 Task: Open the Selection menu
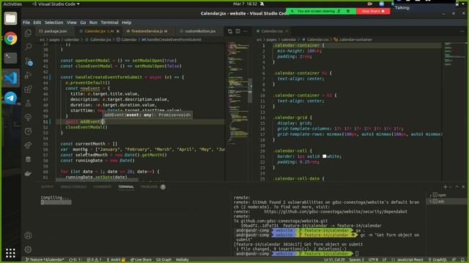(x=53, y=23)
